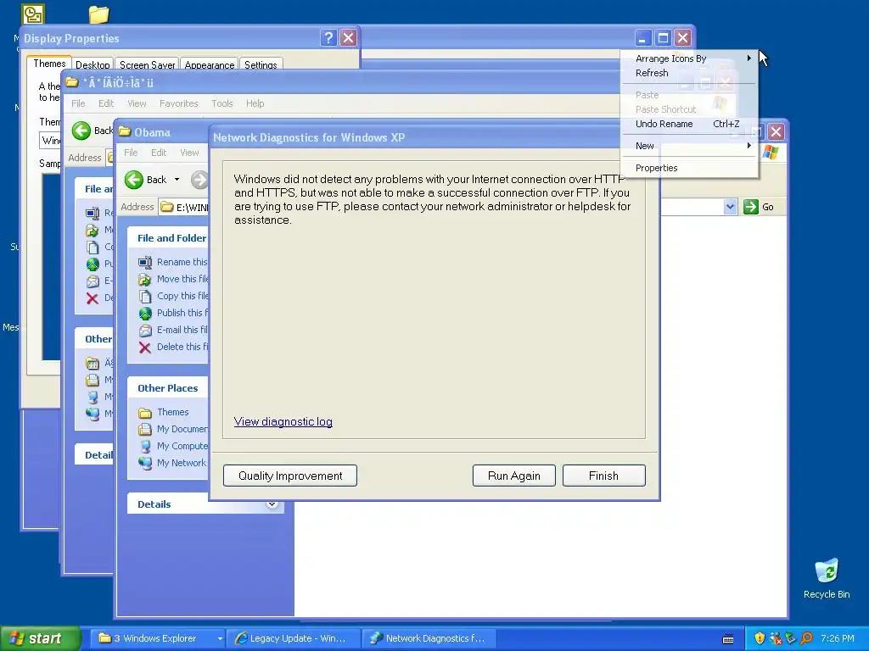The height and width of the screenshot is (651, 869).
Task: Click the green Go arrow button
Action: (x=751, y=207)
